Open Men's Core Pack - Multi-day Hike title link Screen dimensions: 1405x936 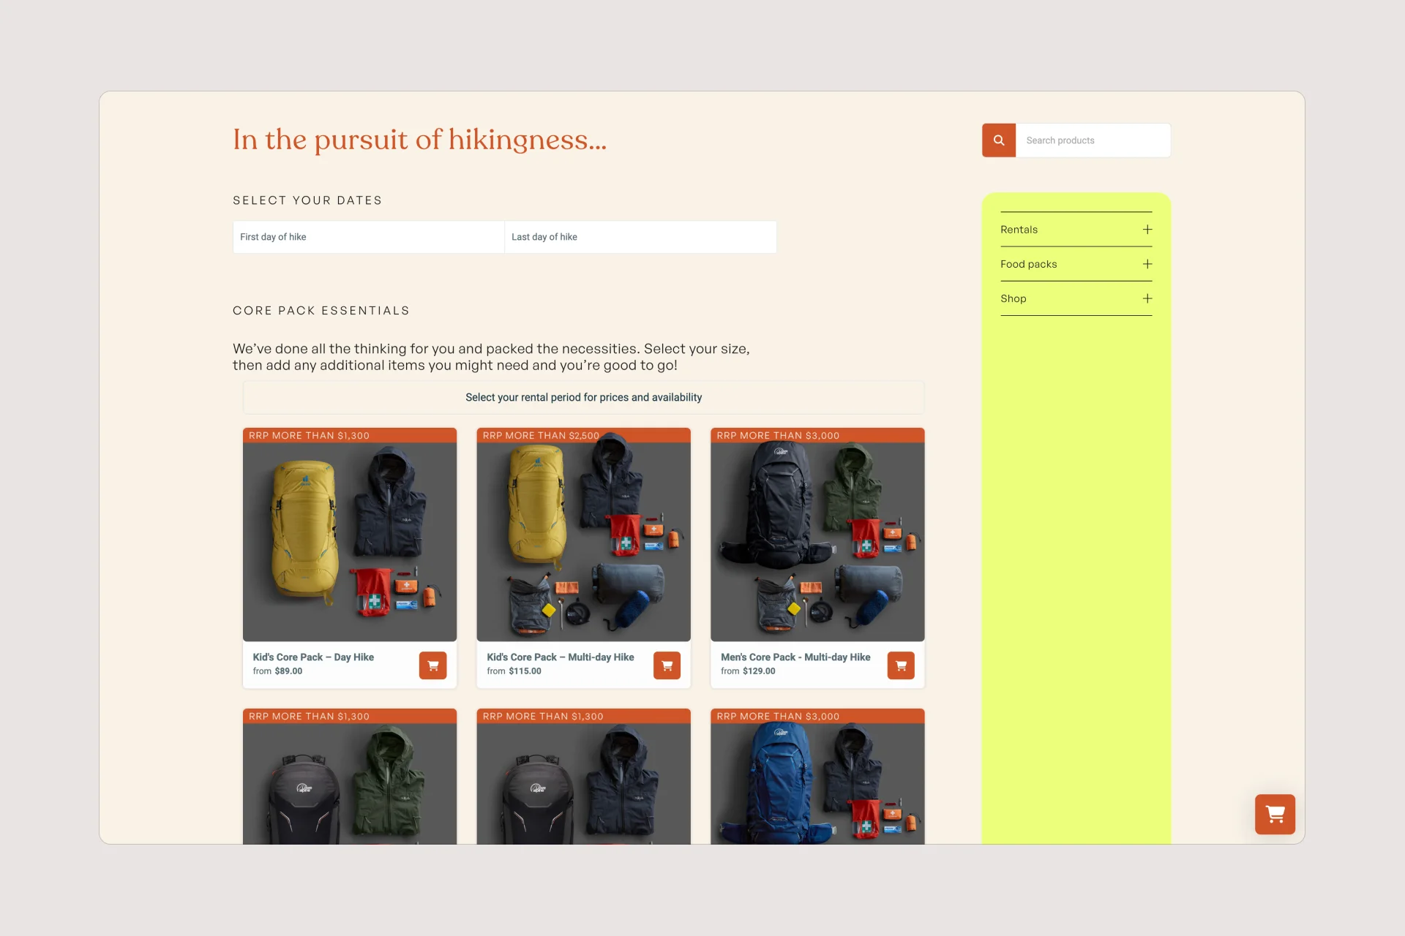[x=795, y=657]
